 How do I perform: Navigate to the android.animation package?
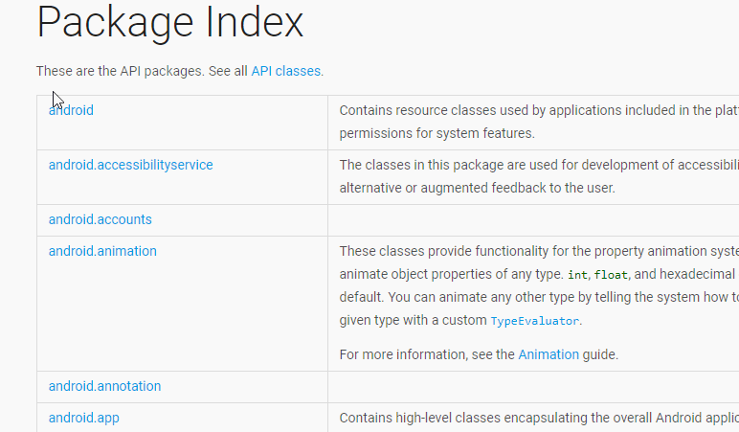102,251
